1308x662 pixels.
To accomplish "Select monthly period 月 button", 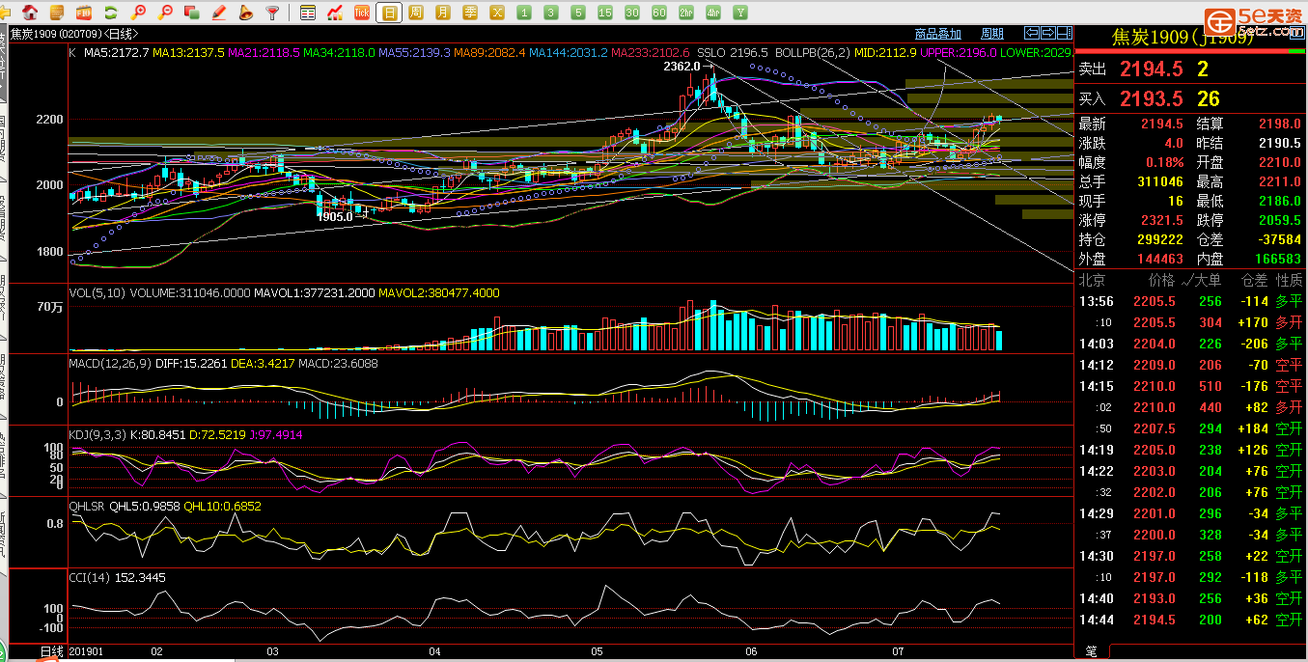I will click(443, 13).
